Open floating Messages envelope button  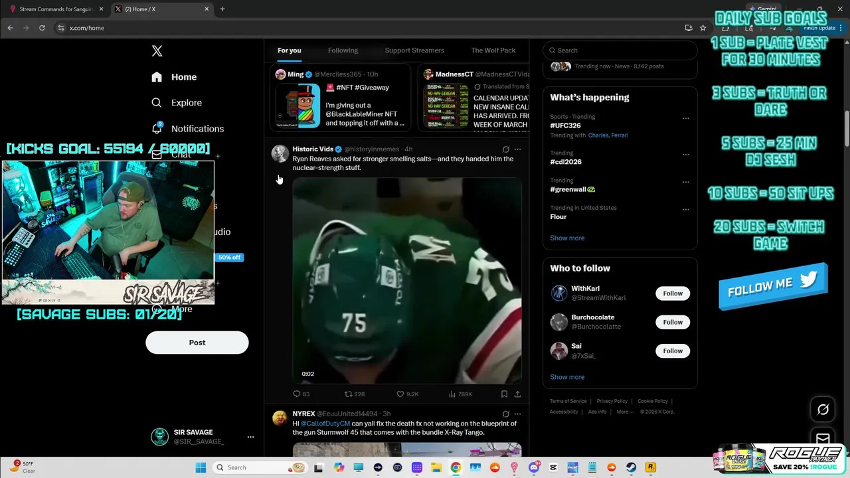[x=823, y=439]
